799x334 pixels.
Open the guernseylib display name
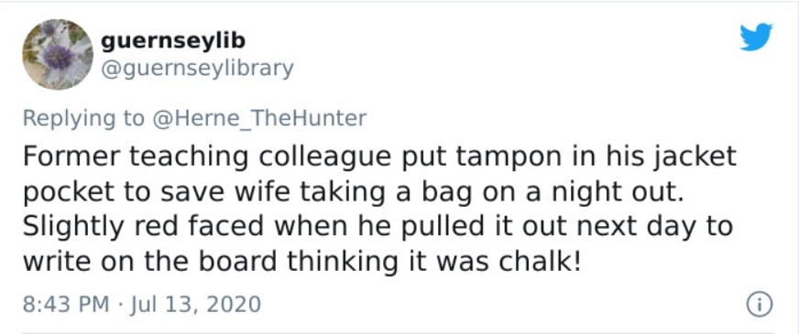click(x=173, y=41)
